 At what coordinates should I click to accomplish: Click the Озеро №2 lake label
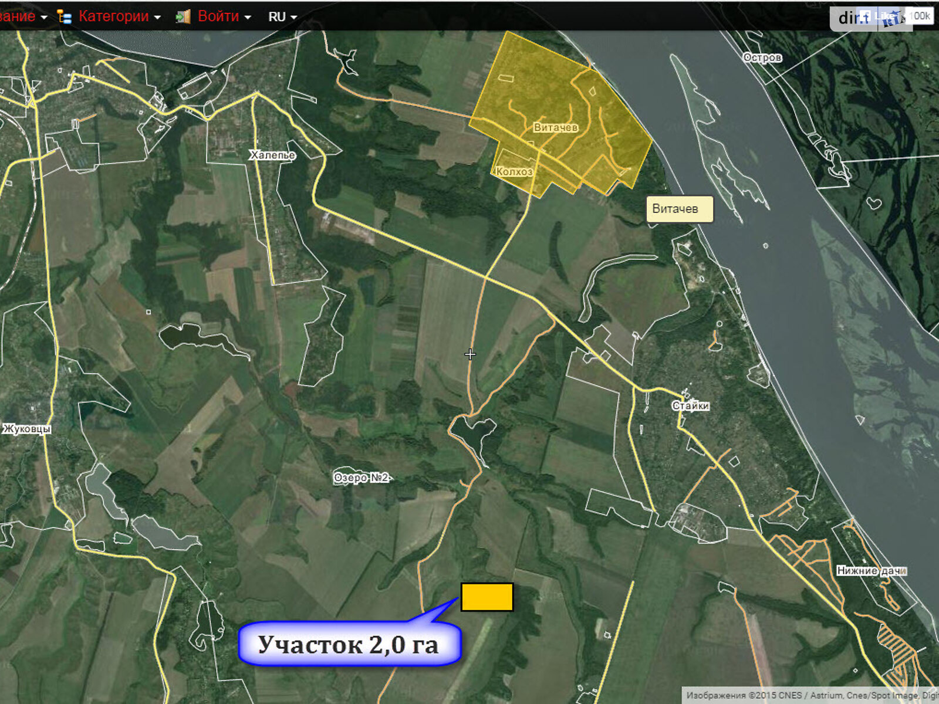click(361, 478)
